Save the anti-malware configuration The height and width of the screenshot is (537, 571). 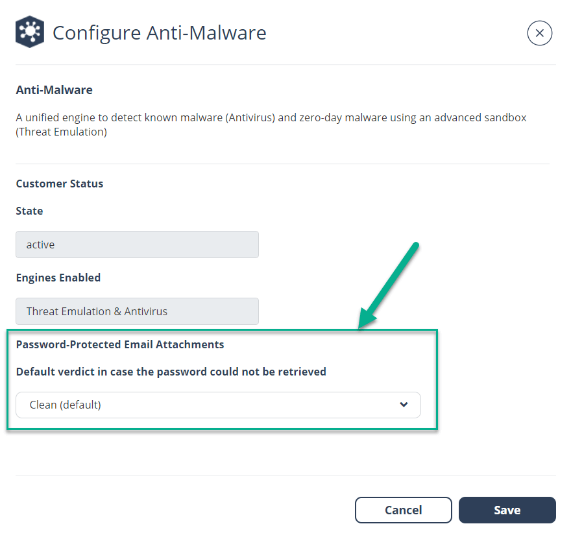point(507,510)
